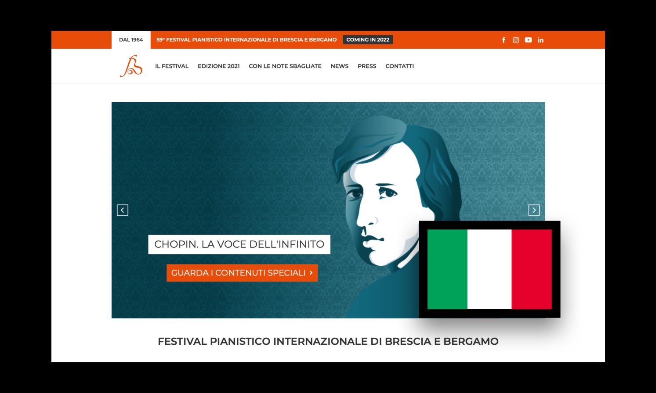Open the EDIZIONE 2021 menu item

pyautogui.click(x=219, y=66)
